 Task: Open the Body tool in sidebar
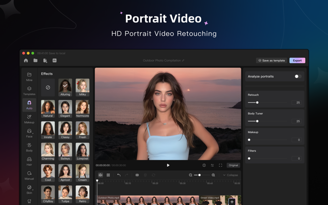pyautogui.click(x=29, y=147)
